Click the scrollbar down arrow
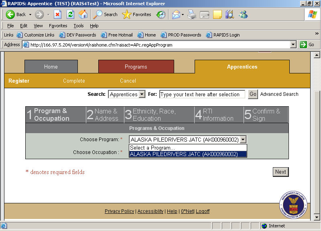Image resolution: width=321 pixels, height=231 pixels. (x=317, y=217)
